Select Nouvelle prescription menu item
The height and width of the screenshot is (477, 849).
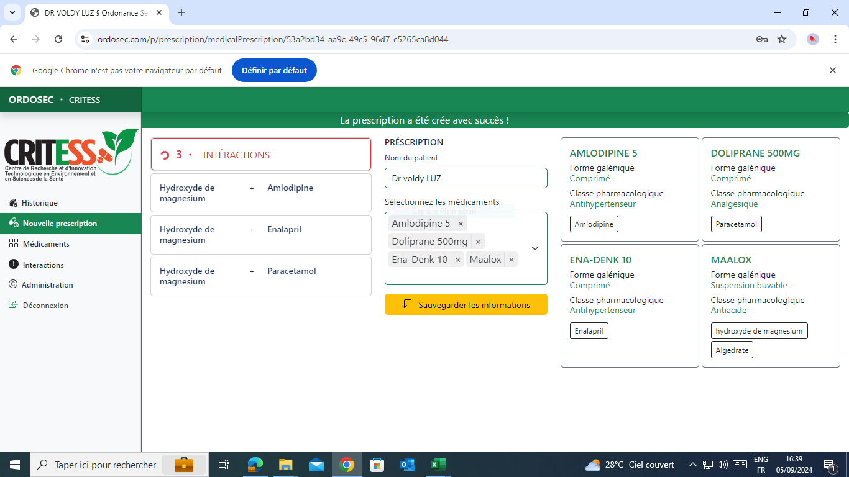(70, 224)
